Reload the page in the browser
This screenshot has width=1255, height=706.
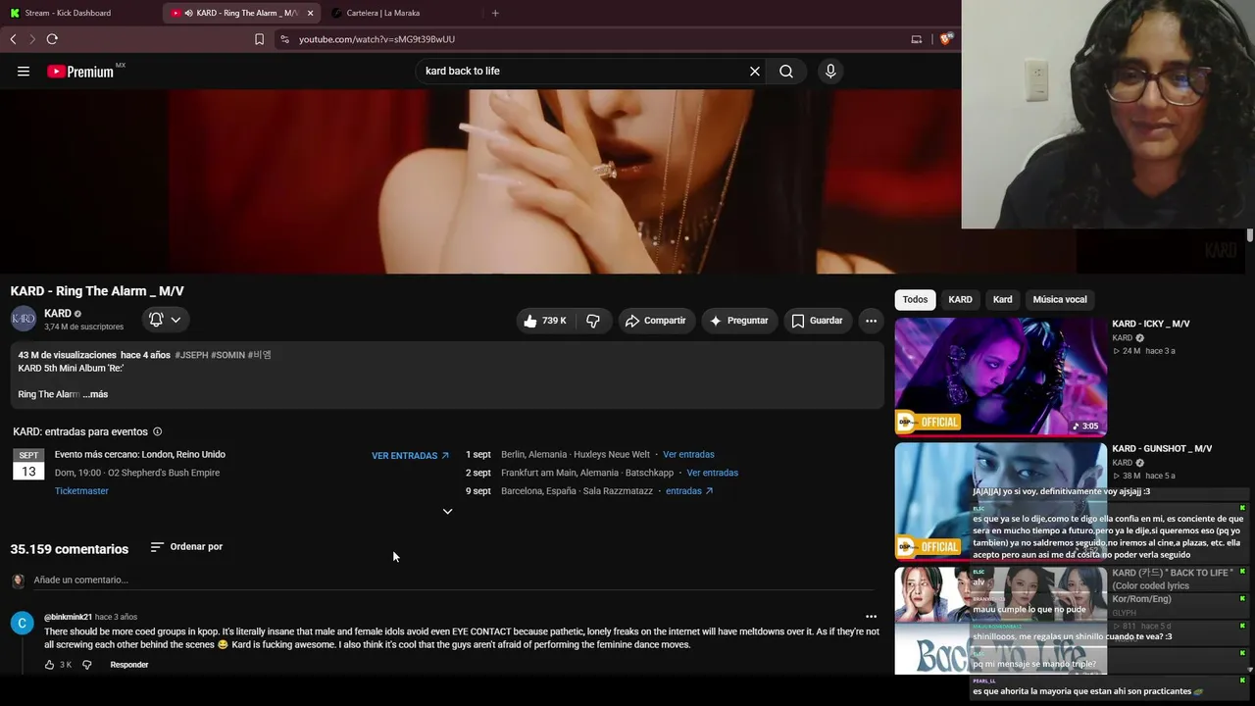coord(52,39)
